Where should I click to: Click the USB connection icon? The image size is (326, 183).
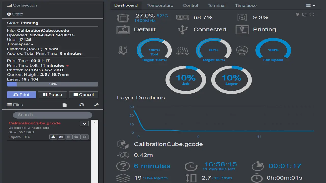182,29
